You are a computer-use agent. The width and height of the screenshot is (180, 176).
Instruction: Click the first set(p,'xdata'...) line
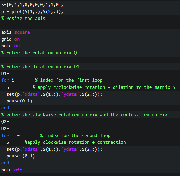coord(54,94)
